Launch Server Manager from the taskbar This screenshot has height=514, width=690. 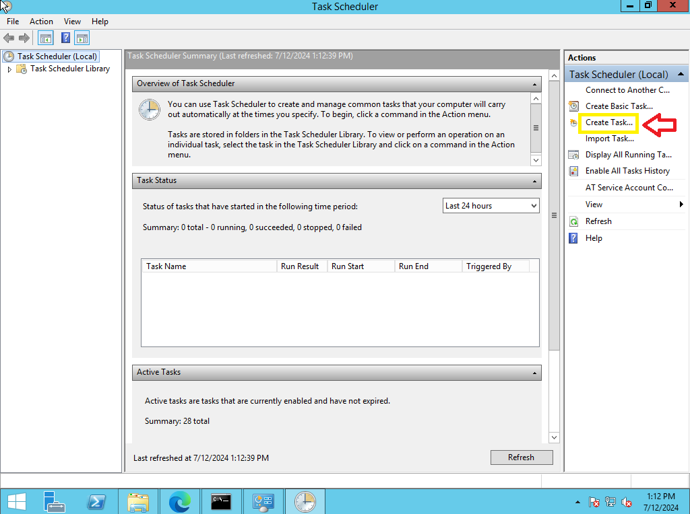click(x=54, y=501)
